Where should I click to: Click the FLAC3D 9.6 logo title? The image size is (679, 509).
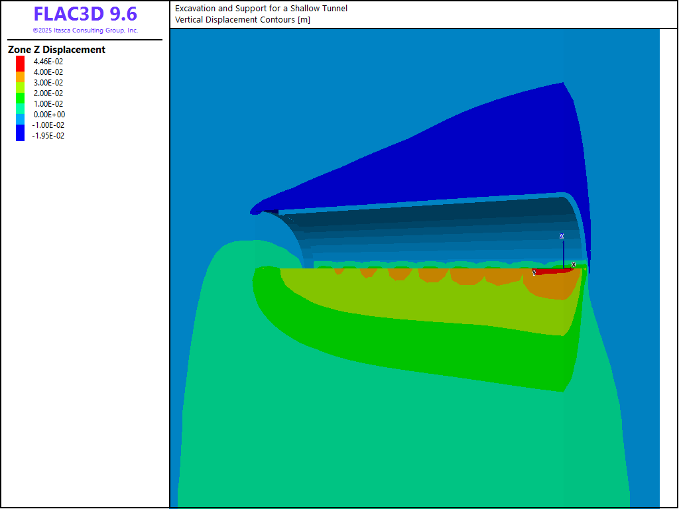[x=85, y=15]
